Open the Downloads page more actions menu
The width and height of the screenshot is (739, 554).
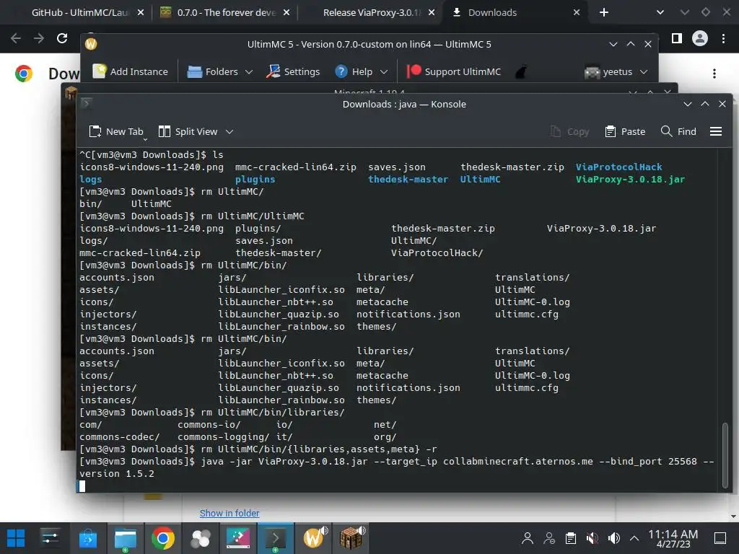tap(714, 74)
